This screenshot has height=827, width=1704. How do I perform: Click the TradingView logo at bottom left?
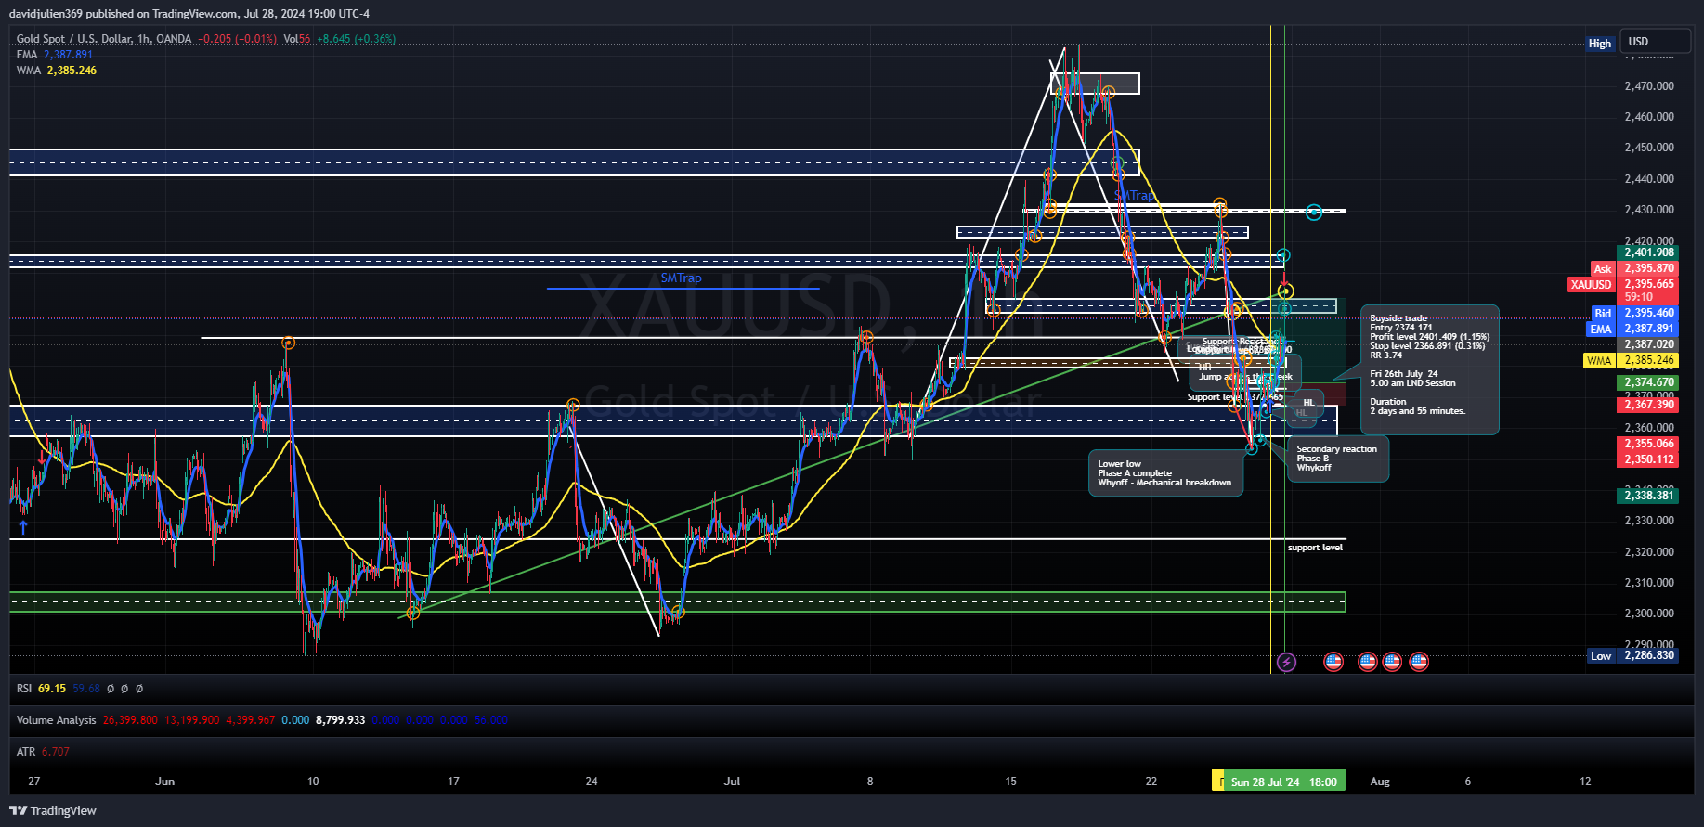53,810
